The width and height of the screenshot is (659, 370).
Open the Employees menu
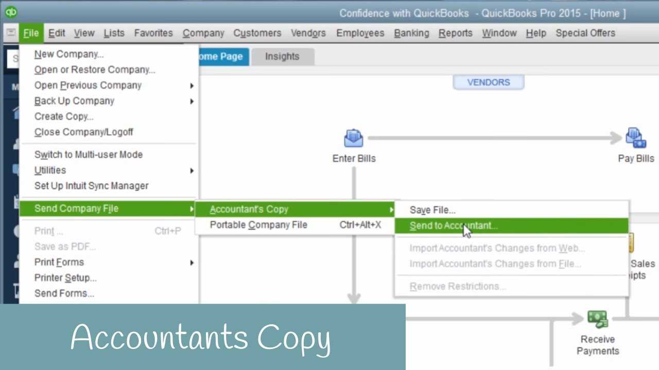pyautogui.click(x=360, y=33)
